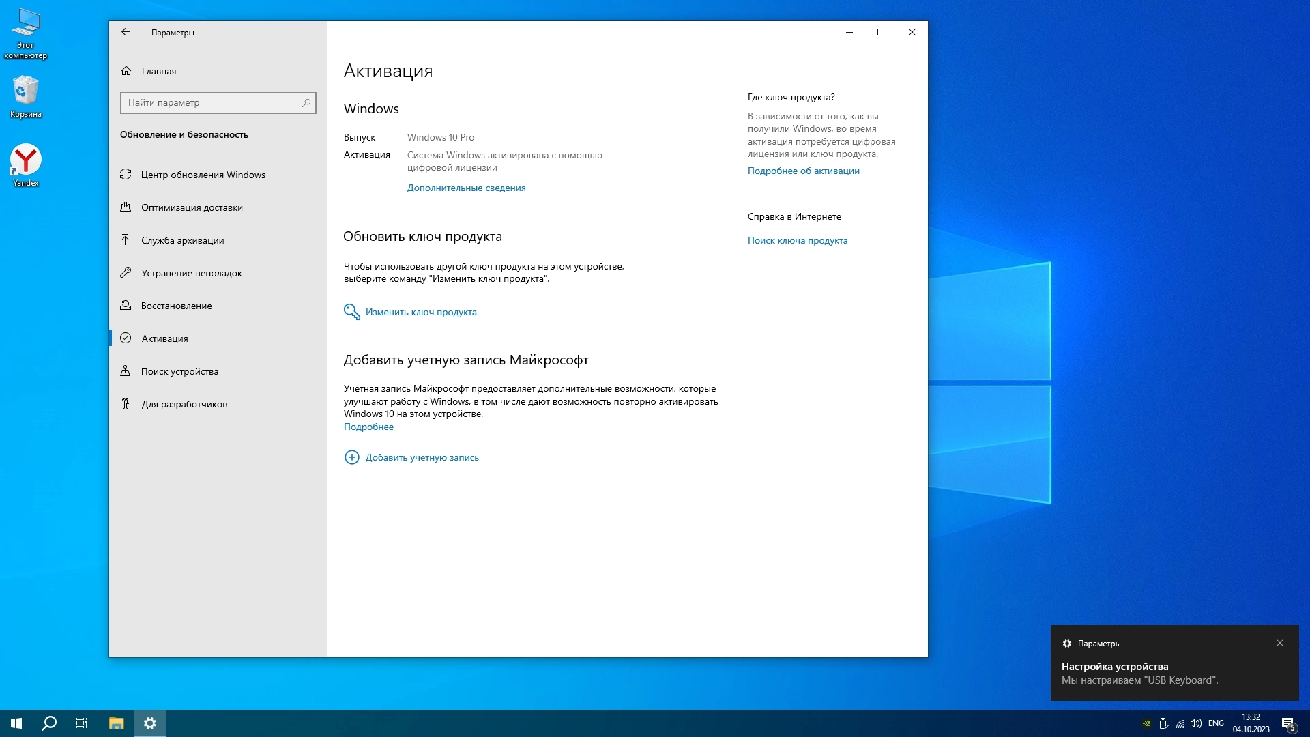1310x737 pixels.
Task: Select Устранение неполадок in sidebar
Action: 191,273
